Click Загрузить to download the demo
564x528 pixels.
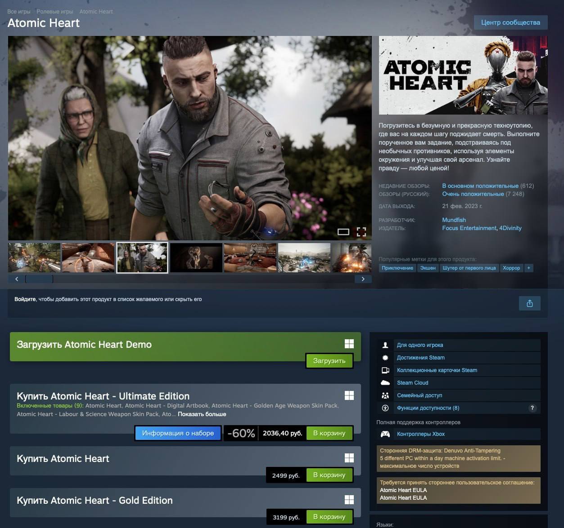pos(329,361)
